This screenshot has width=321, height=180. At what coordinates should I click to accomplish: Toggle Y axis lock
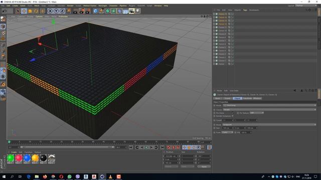point(56,11)
